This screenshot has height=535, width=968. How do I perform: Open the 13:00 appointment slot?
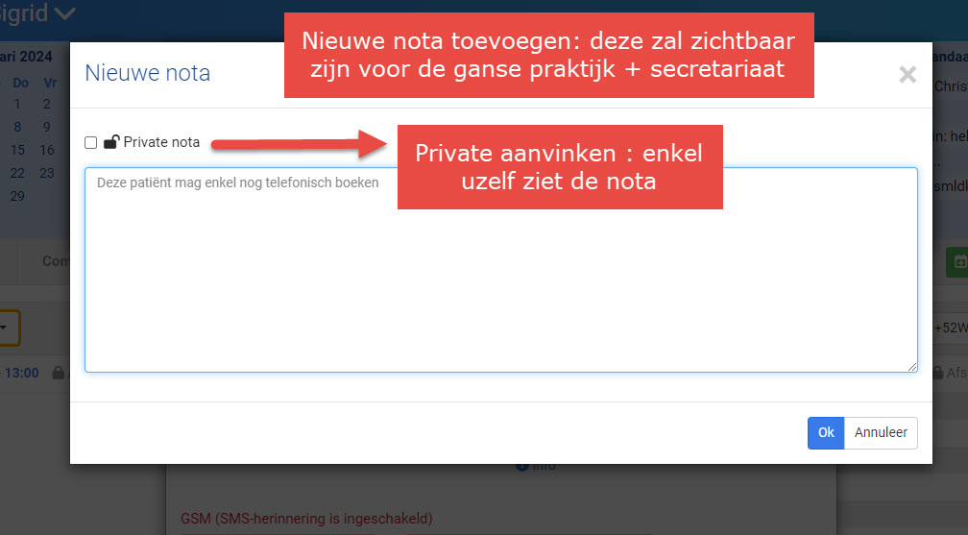21,373
